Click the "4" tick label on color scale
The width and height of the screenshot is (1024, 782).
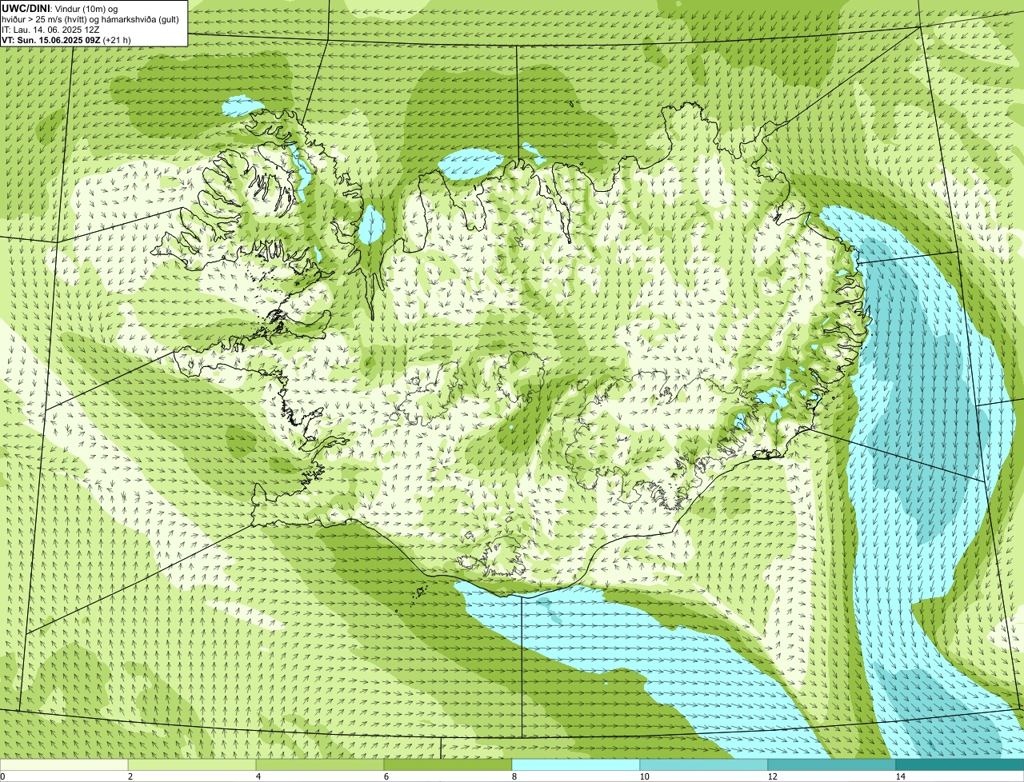[258, 776]
